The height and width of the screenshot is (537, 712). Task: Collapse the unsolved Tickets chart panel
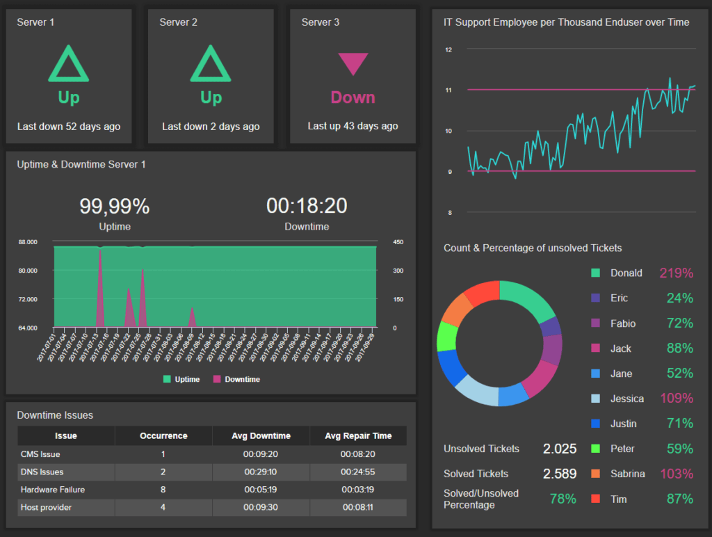(533, 248)
